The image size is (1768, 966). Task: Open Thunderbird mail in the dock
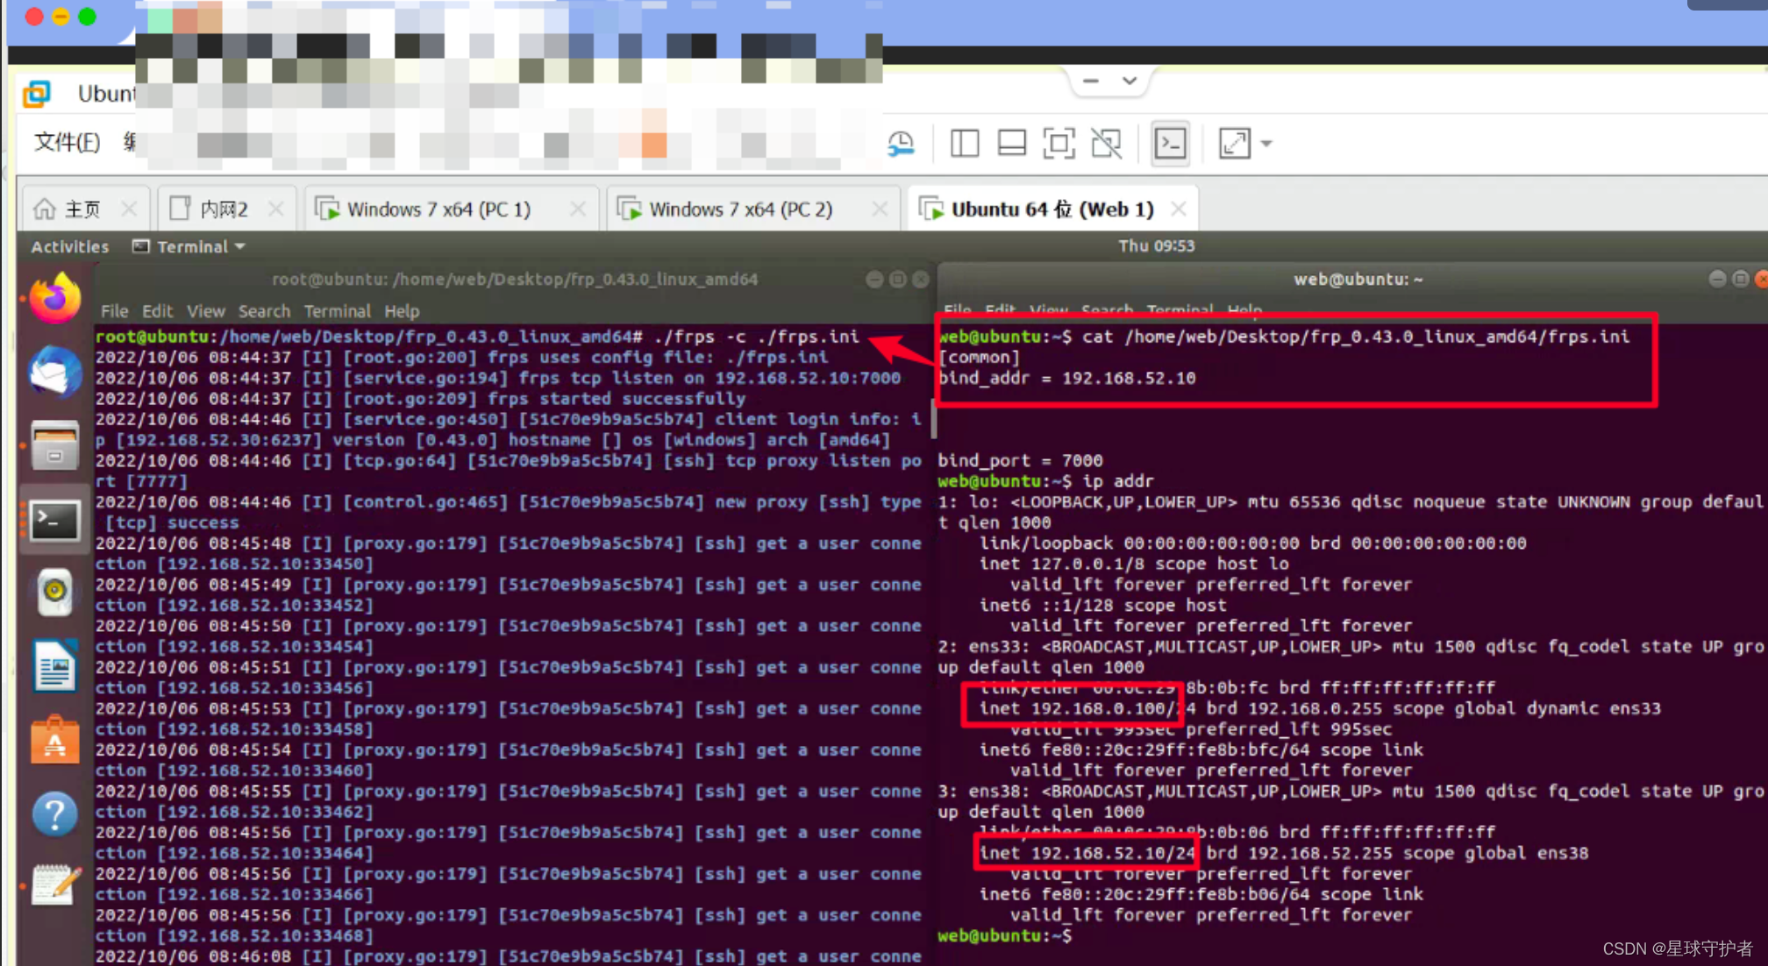pos(54,373)
